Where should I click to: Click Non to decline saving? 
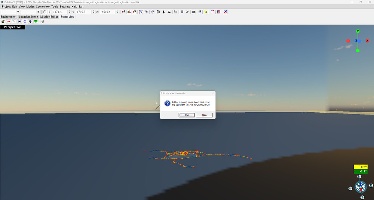204,115
